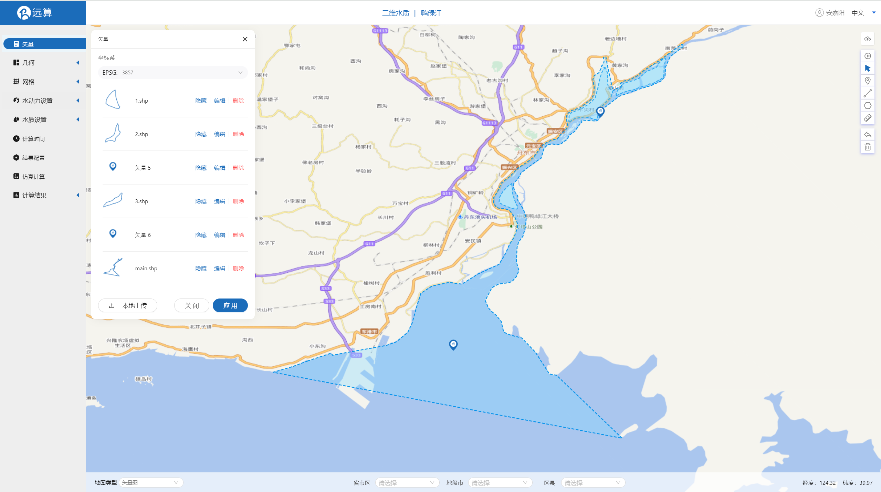Hide the 3.shp layer

pyautogui.click(x=201, y=201)
